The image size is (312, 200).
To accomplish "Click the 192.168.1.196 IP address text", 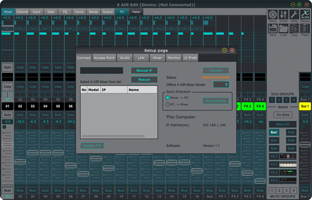I will point(214,125).
